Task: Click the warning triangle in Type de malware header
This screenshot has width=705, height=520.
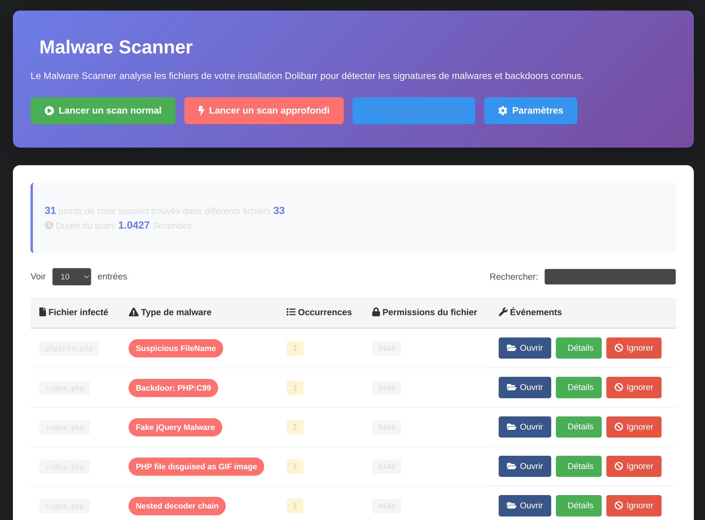Action: (x=134, y=312)
